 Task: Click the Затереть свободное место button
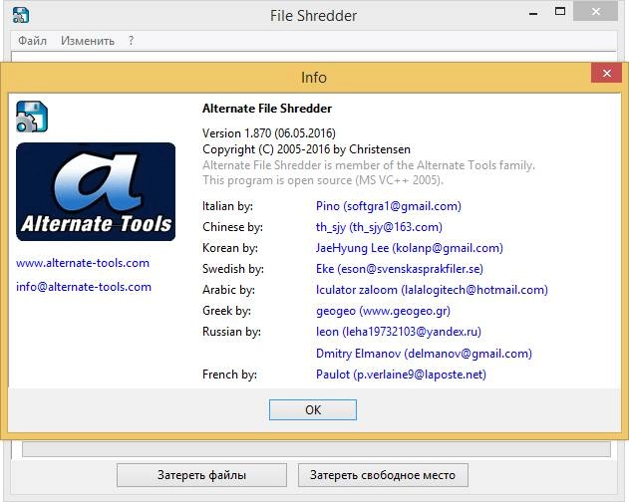coord(383,475)
